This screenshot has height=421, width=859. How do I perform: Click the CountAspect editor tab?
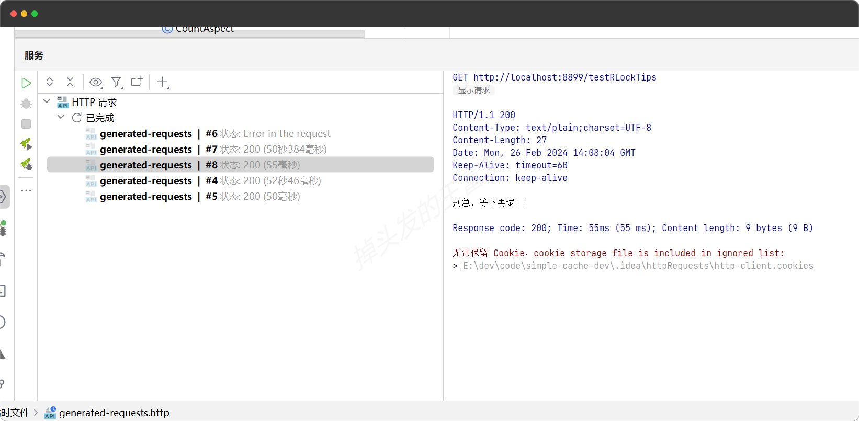point(198,29)
